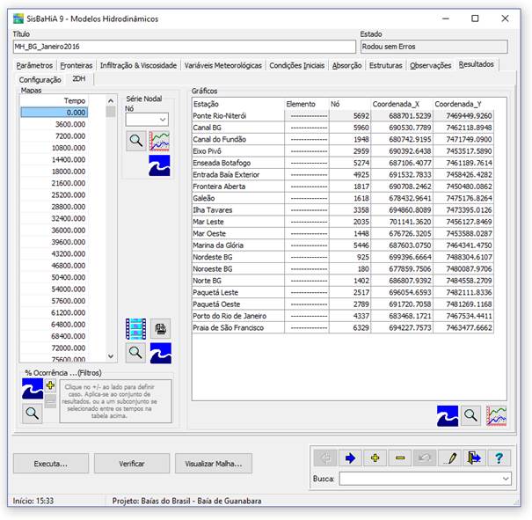Open help with the question mark icon
This screenshot has width=532, height=520.
click(499, 458)
